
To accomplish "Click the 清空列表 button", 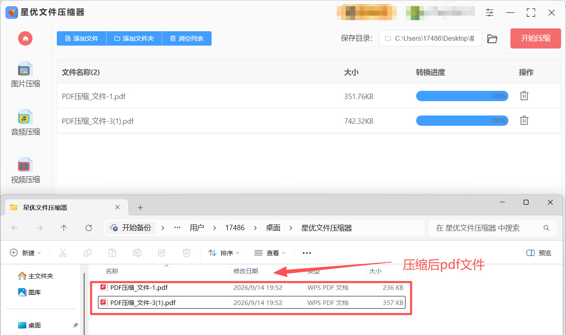I will click(x=187, y=39).
